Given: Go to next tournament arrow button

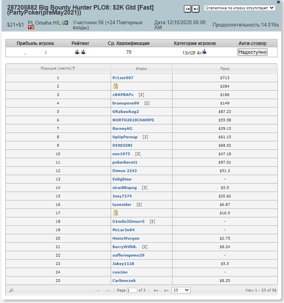Looking at the screenshot, I should click(196, 9).
